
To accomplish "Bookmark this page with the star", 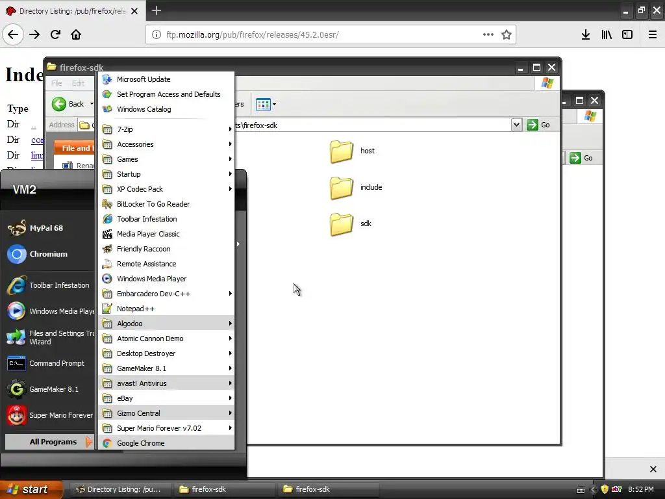I will 506,35.
